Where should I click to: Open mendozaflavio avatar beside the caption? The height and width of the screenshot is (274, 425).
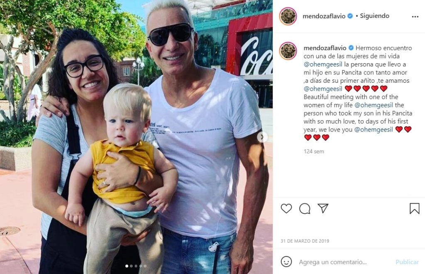coord(288,51)
